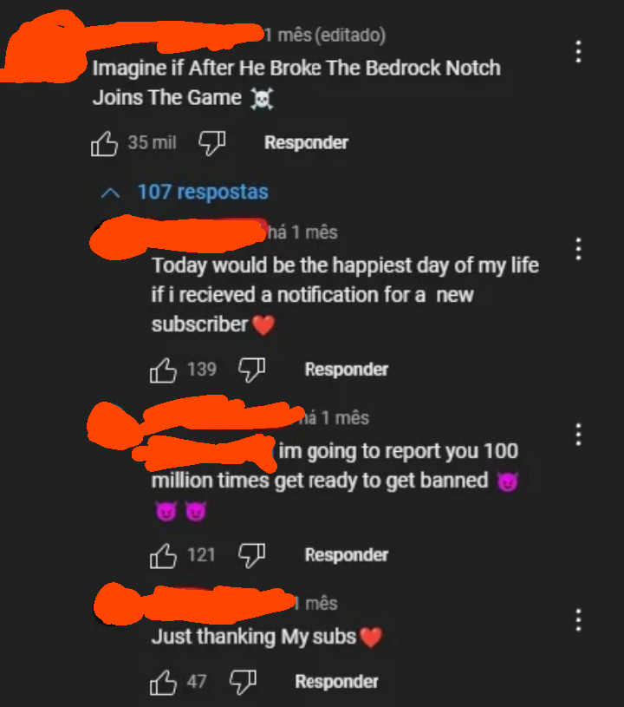This screenshot has height=707, width=624.
Task: Collapse the 107 respostas thread
Action: (x=185, y=193)
